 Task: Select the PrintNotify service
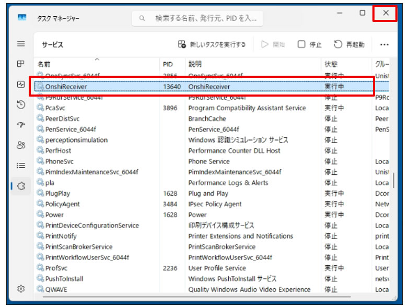pyautogui.click(x=61, y=236)
